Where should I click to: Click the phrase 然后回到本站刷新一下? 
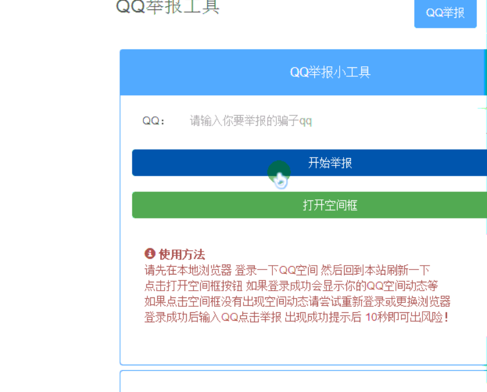375,271
